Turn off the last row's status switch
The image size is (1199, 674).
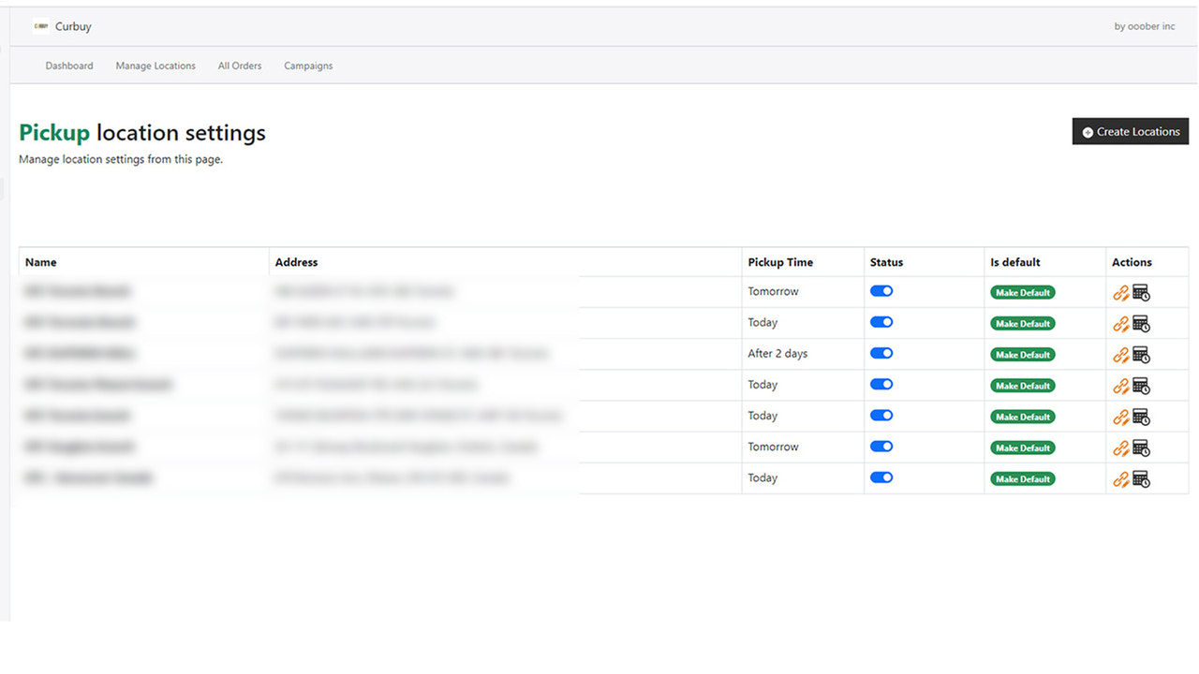point(881,477)
